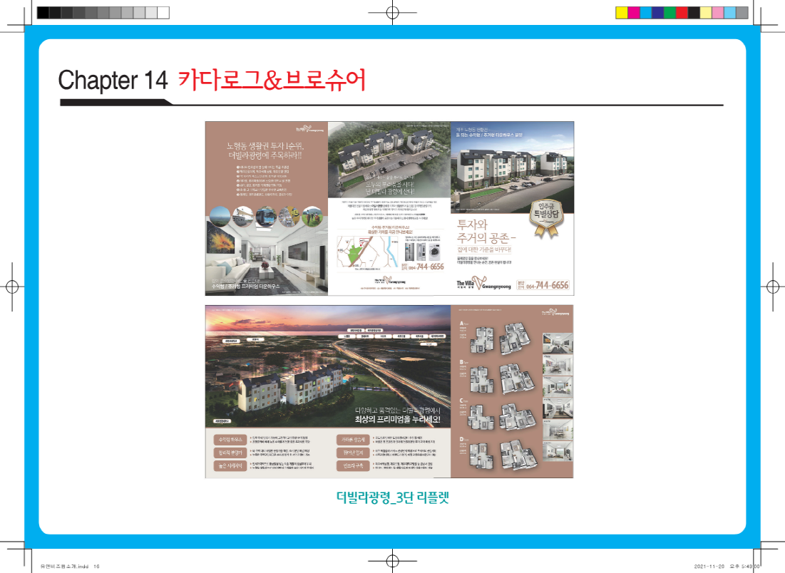Click the left side registration crosshair mark
The height and width of the screenshot is (573, 785).
tap(12, 286)
